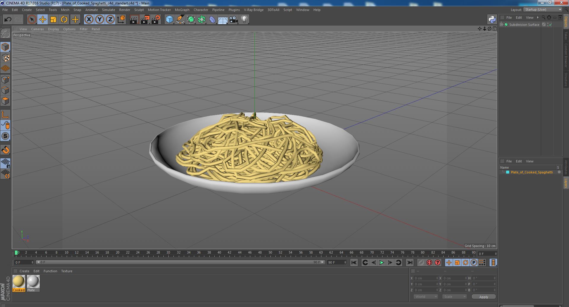This screenshot has height=307, width=569.
Task: Add an Array modeling object icon
Action: click(x=202, y=20)
